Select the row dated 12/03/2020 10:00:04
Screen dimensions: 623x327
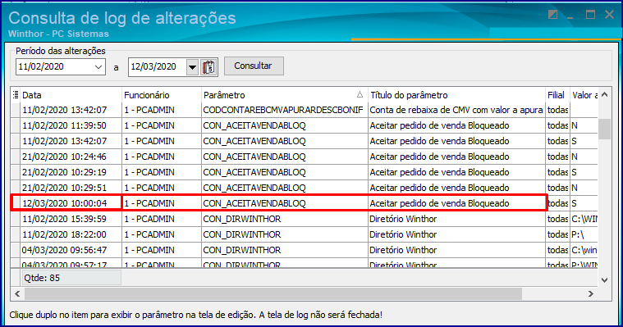[304, 203]
